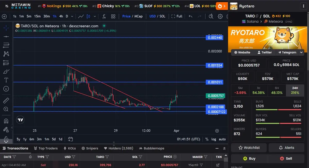
Task: Switch timeframe to 4h
Action: coord(61,16)
